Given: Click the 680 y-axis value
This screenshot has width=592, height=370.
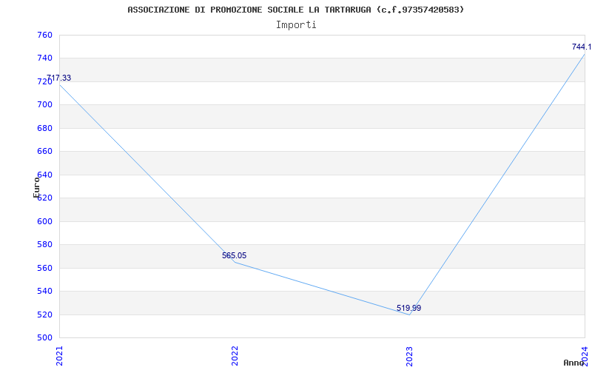Looking at the screenshot, I should 44,128.
